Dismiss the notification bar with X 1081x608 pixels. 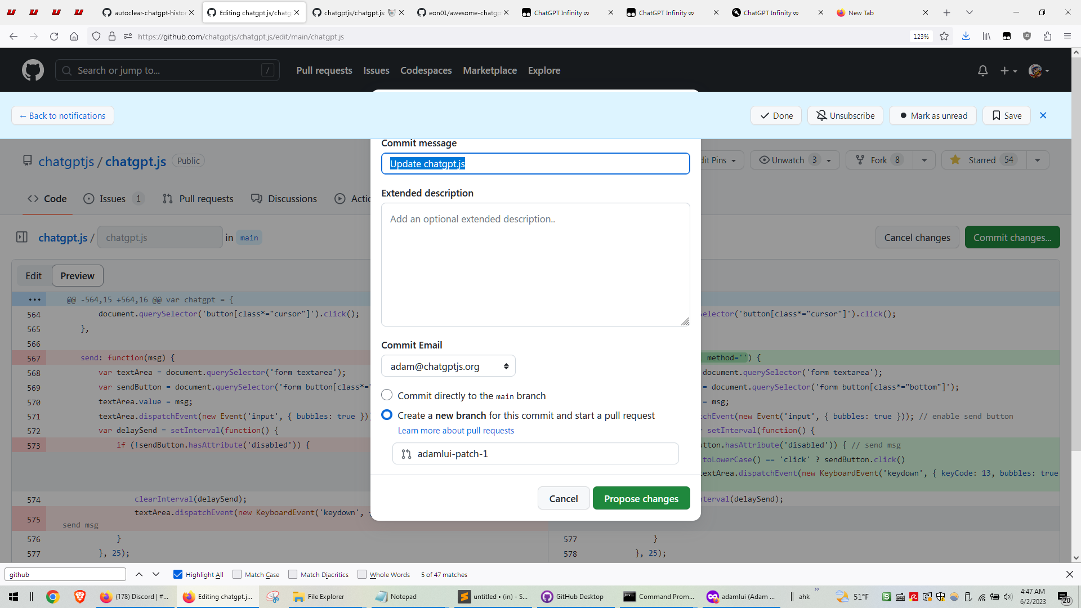[x=1043, y=115]
